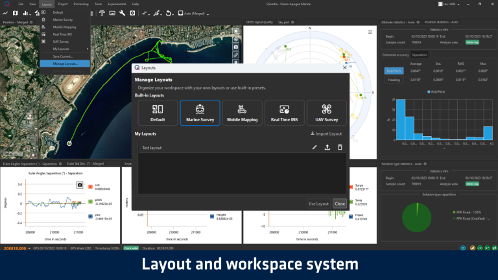The width and height of the screenshot is (498, 280).
Task: Click the layers button on the map
Action: (x=235, y=31)
